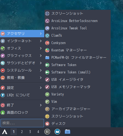Viewport: 123px width, 136px height.
Task: Open the blue archive-box icon in the panel
Action: click(57, 132)
